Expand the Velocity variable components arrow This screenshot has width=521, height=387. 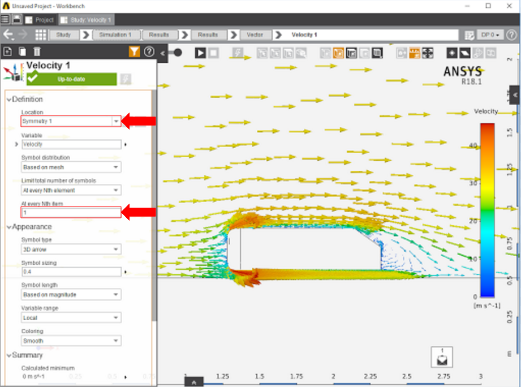[x=16, y=144]
